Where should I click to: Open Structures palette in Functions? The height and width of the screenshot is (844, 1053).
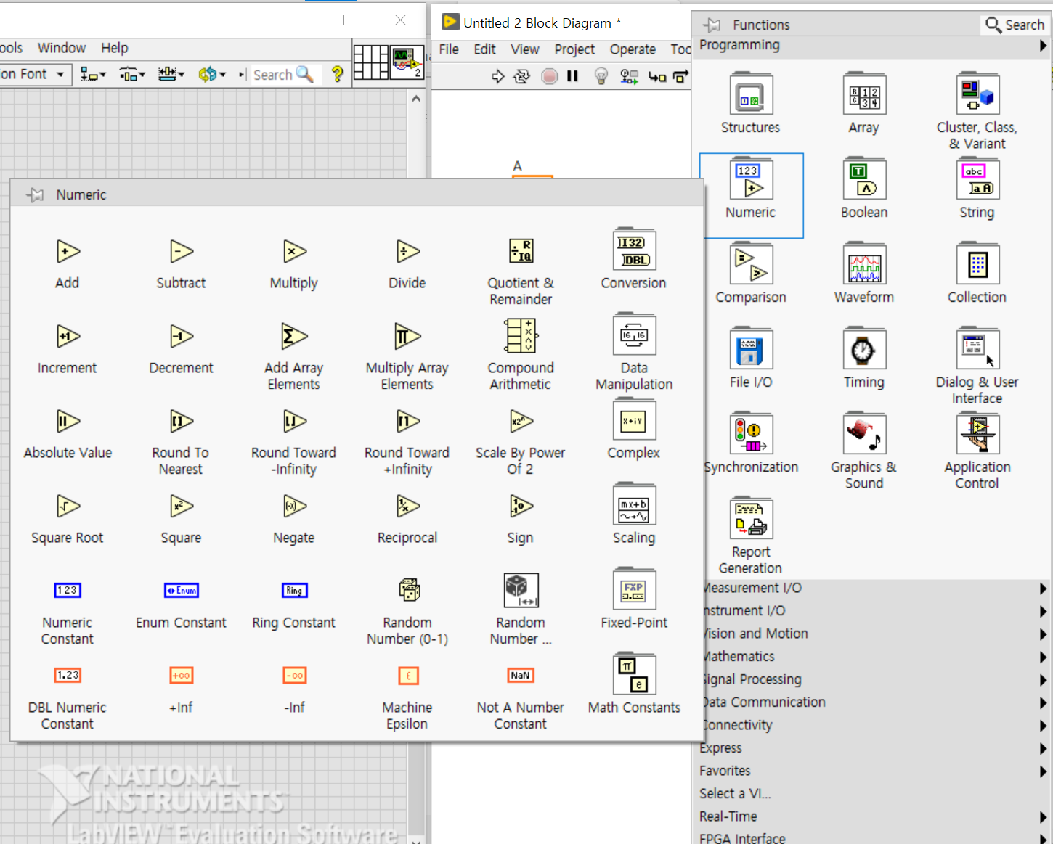(x=751, y=94)
